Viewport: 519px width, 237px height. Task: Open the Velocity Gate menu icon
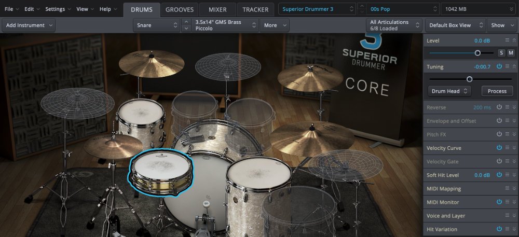(507, 161)
